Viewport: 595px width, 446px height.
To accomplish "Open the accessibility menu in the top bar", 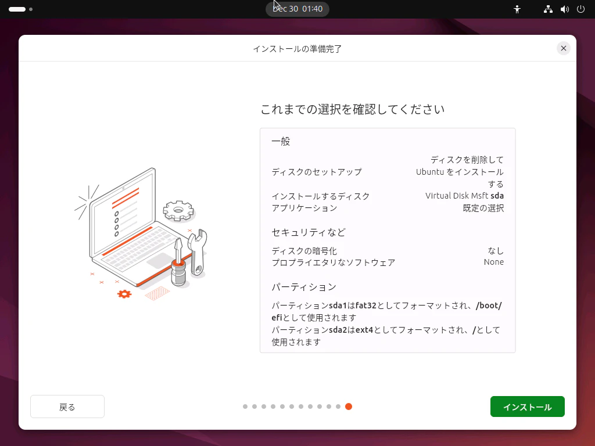I will [x=517, y=9].
